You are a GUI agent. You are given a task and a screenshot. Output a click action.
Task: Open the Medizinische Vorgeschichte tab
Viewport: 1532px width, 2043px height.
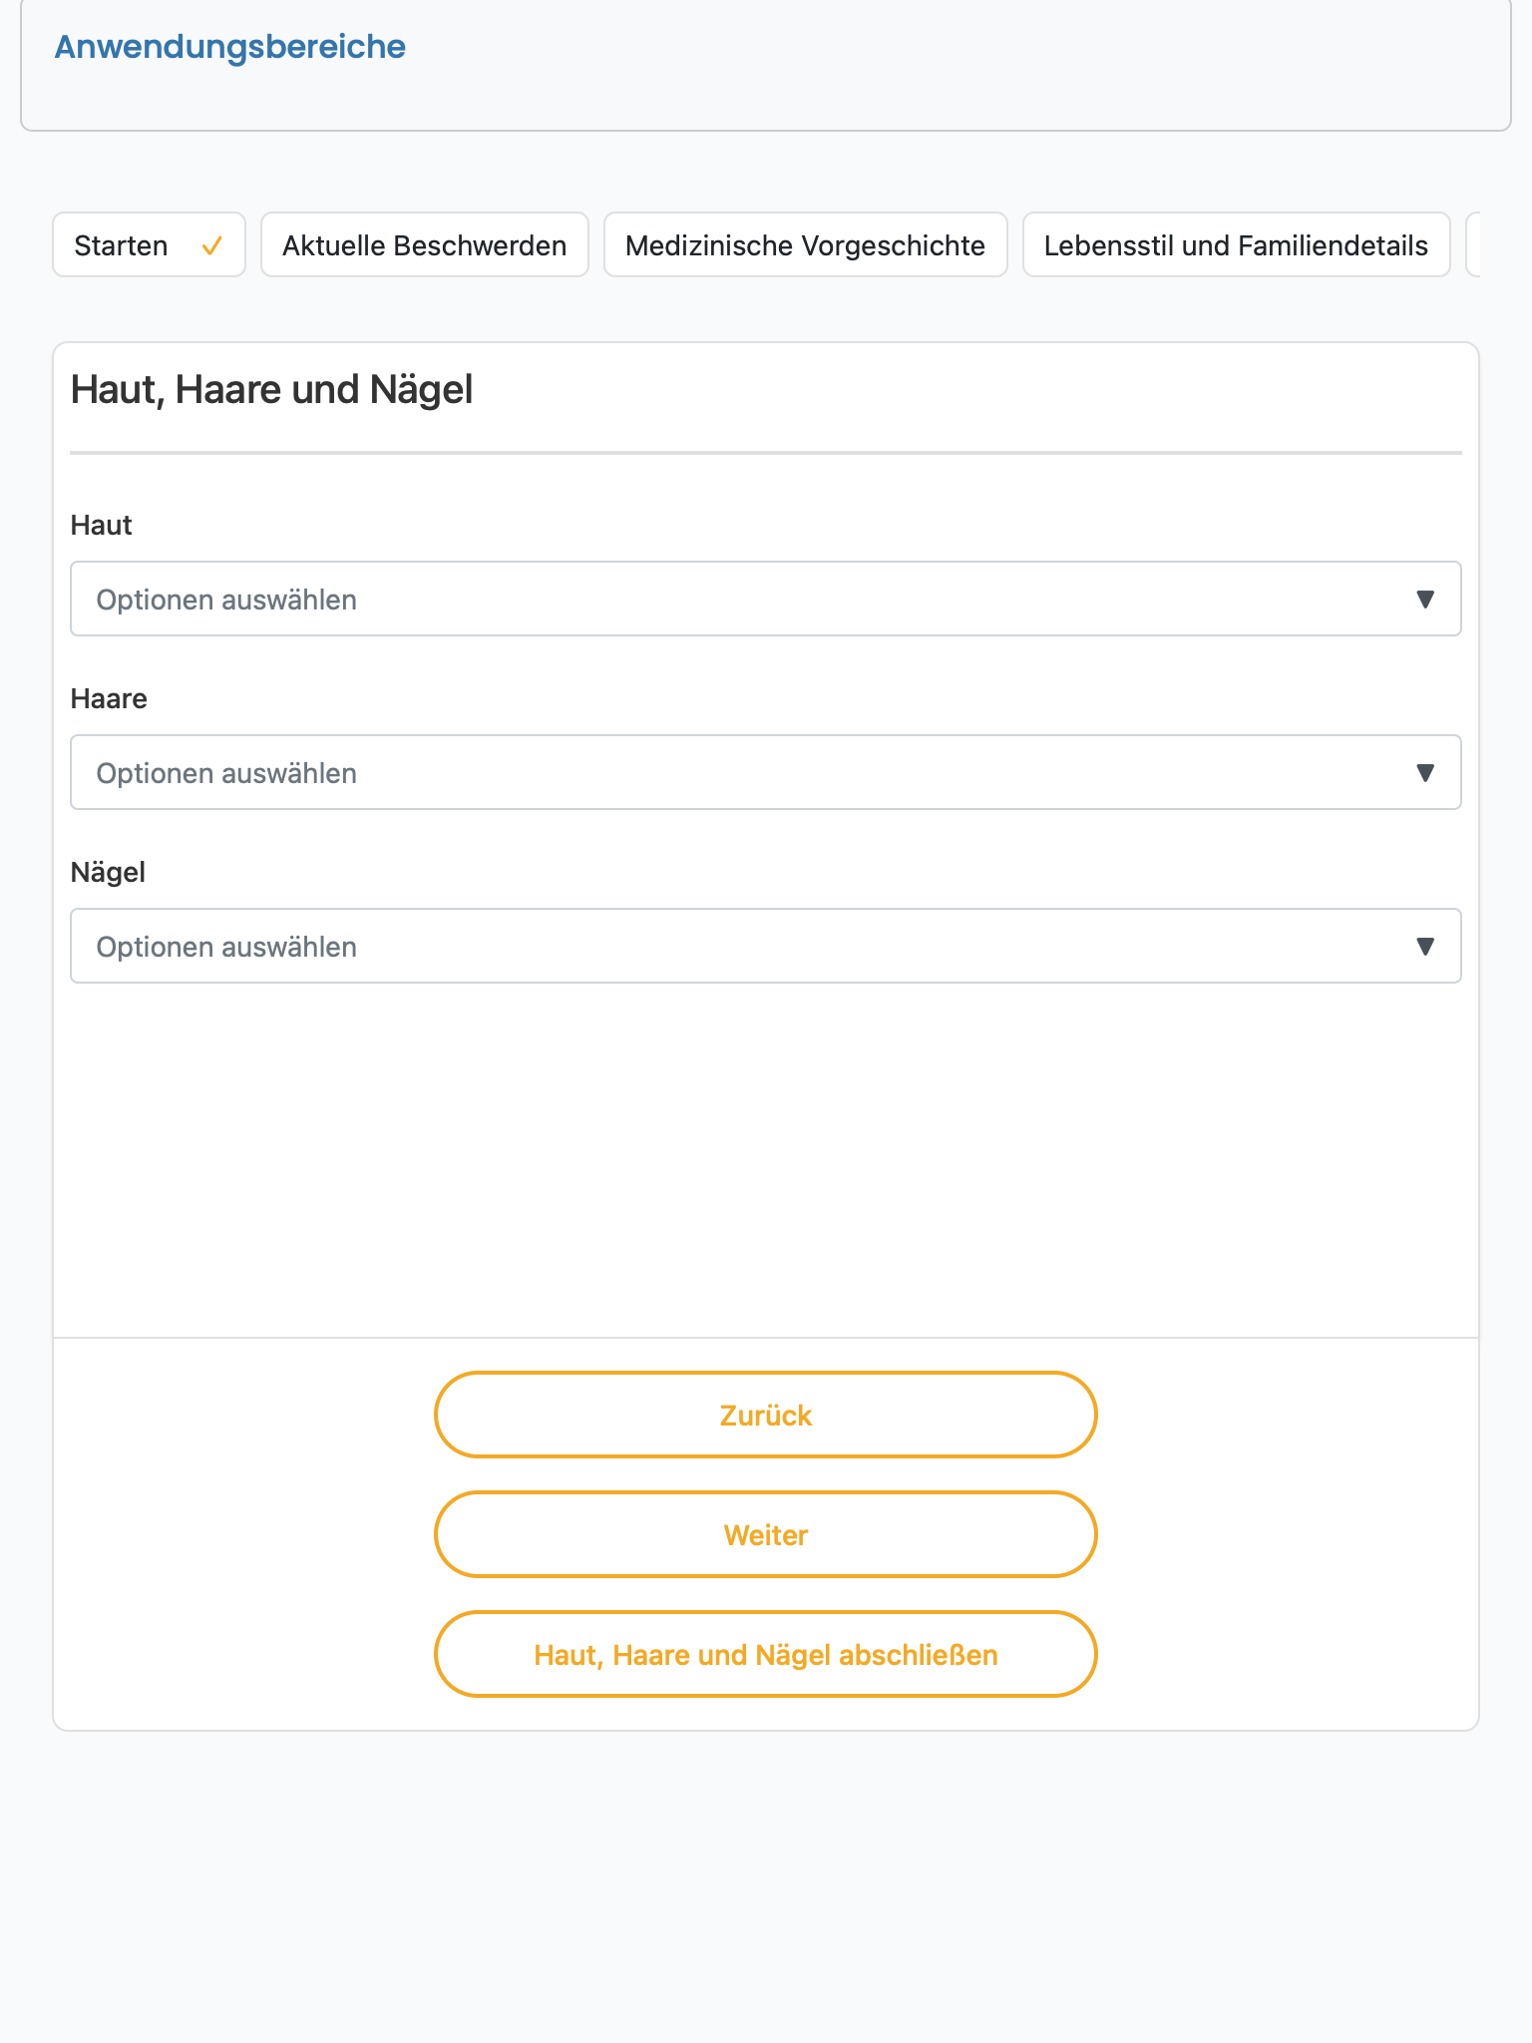[x=806, y=244]
